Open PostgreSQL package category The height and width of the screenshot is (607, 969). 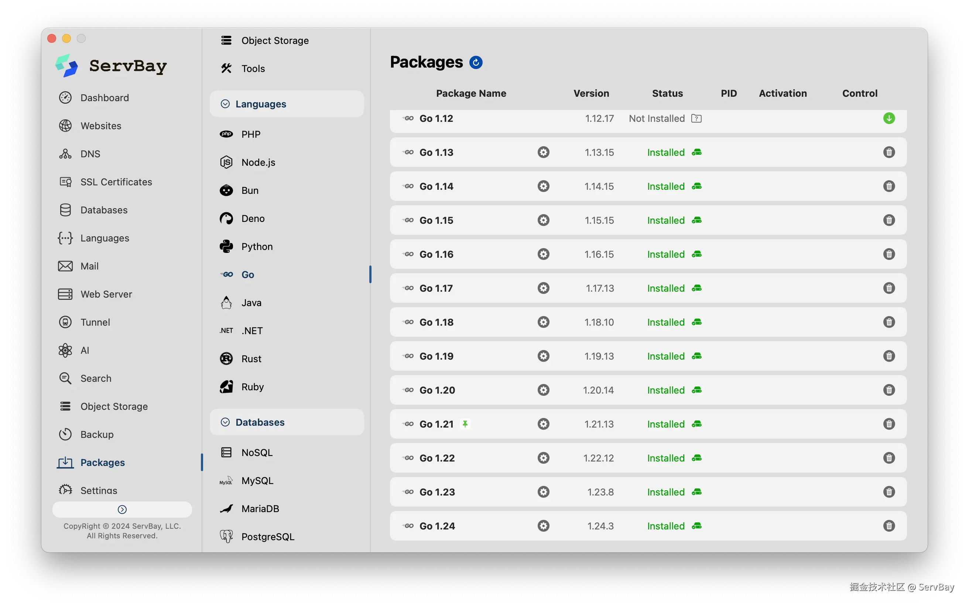point(268,537)
